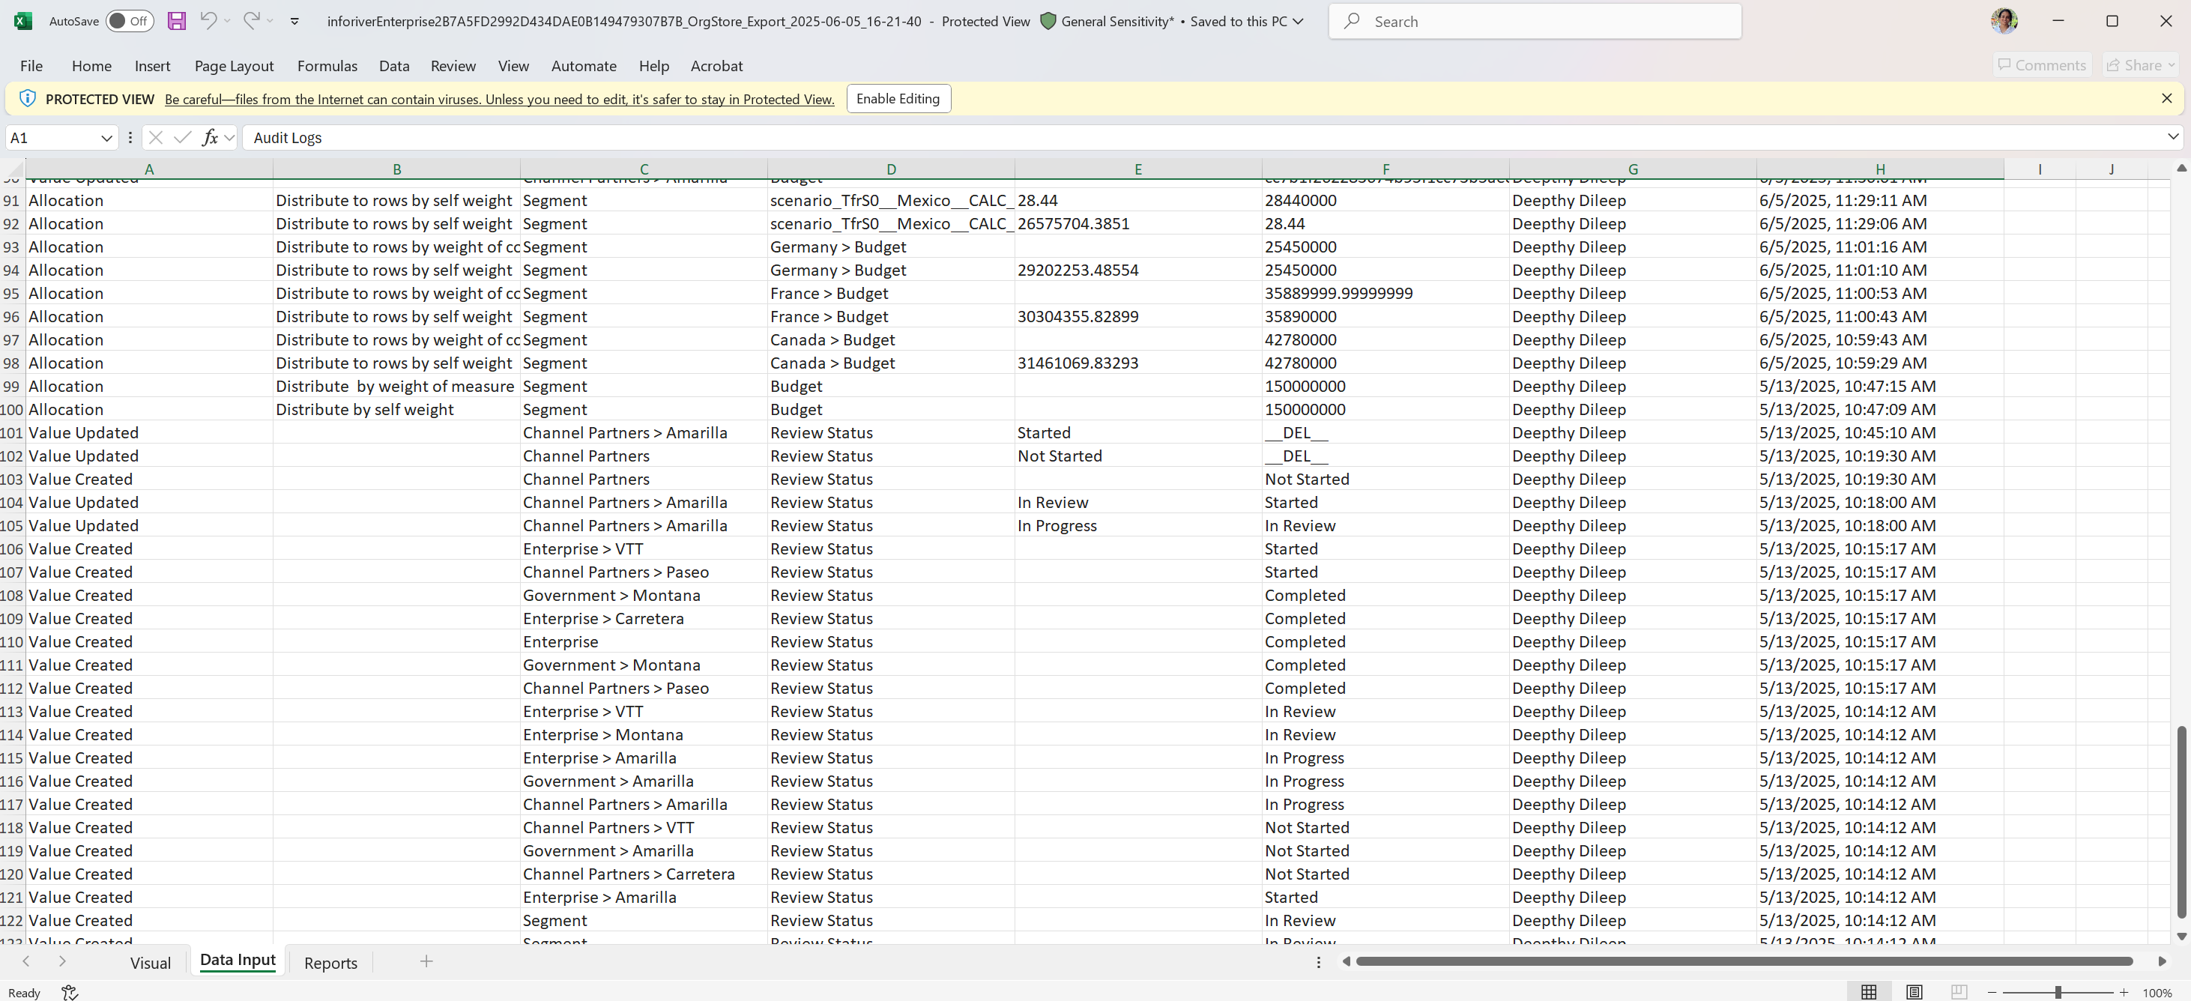
Task: Click the Save icon in title bar
Action: [x=176, y=21]
